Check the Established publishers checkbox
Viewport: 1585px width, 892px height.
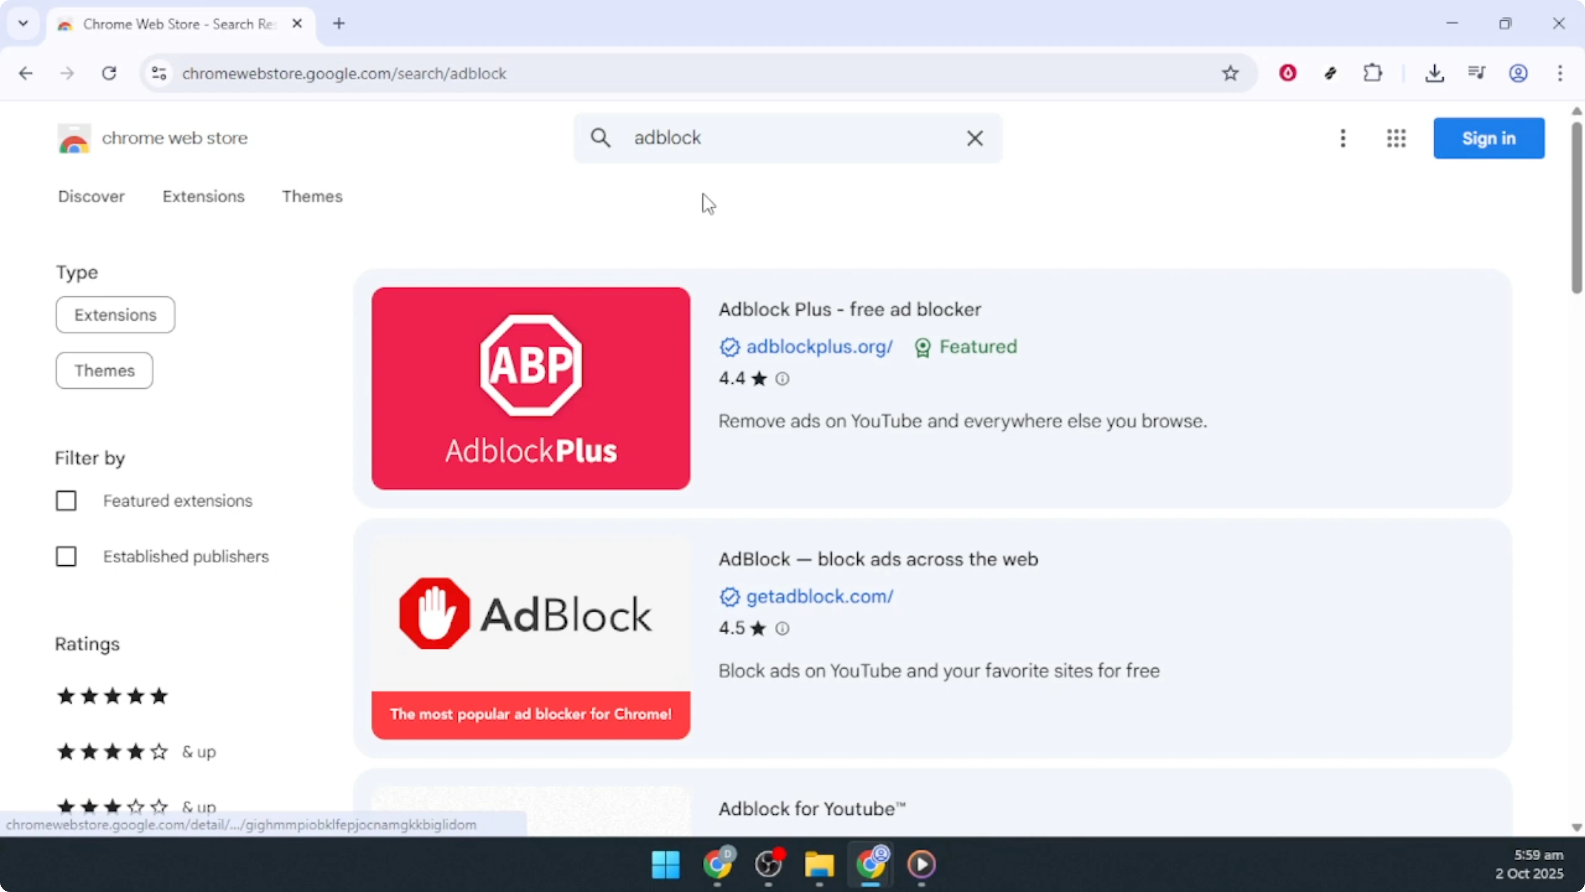[66, 556]
